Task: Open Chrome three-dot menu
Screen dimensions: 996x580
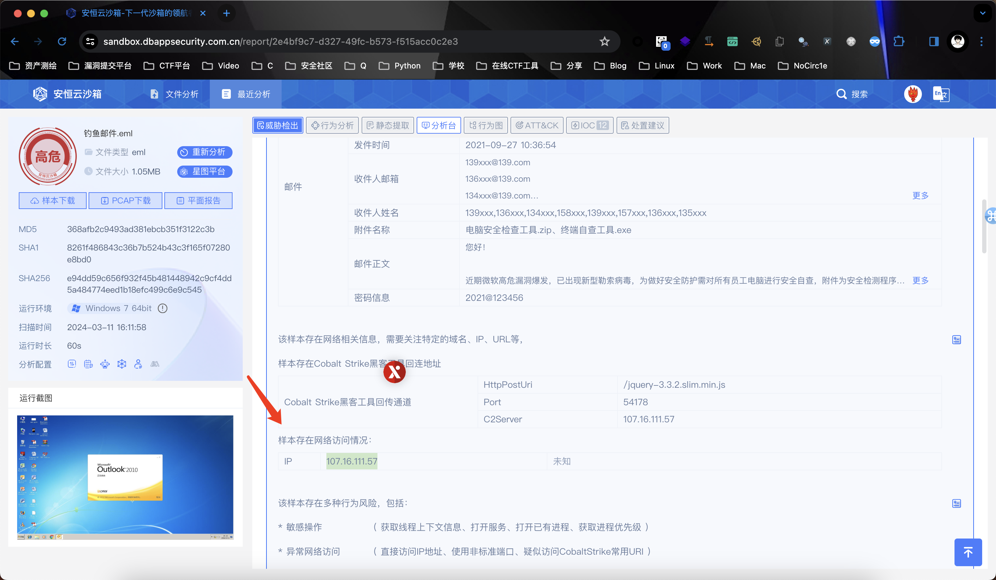Action: coord(982,41)
